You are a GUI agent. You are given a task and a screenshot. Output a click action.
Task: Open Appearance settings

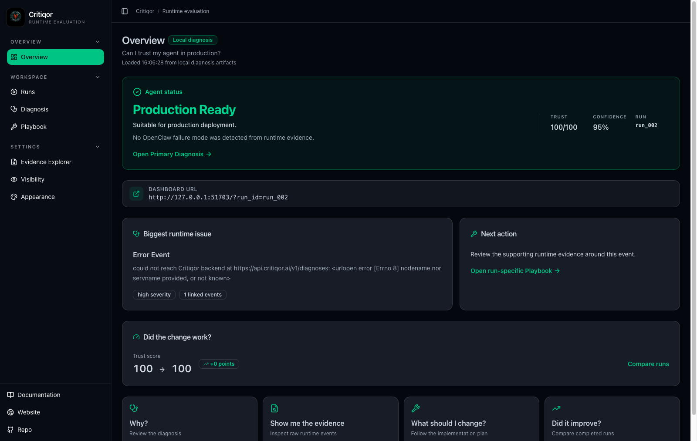click(x=55, y=197)
